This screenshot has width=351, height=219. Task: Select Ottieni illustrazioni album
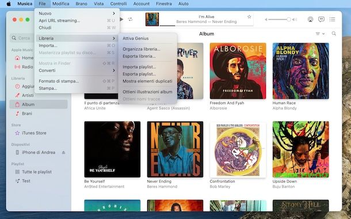point(147,92)
